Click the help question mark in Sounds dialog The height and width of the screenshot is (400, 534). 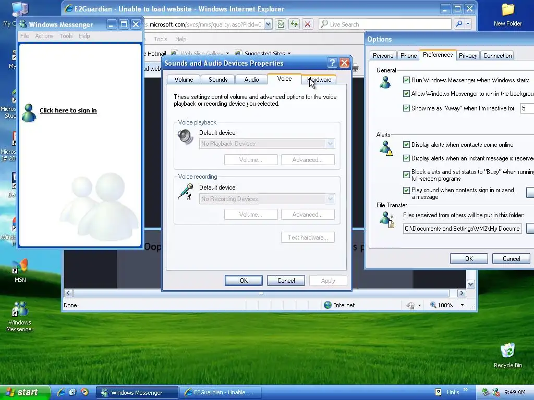click(x=332, y=63)
